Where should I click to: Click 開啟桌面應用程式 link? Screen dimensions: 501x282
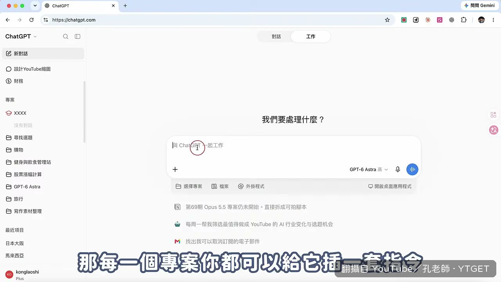(x=390, y=186)
